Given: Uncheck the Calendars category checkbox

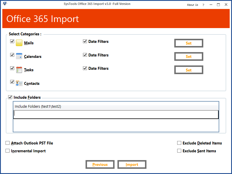Looking at the screenshot, I should (x=12, y=55).
